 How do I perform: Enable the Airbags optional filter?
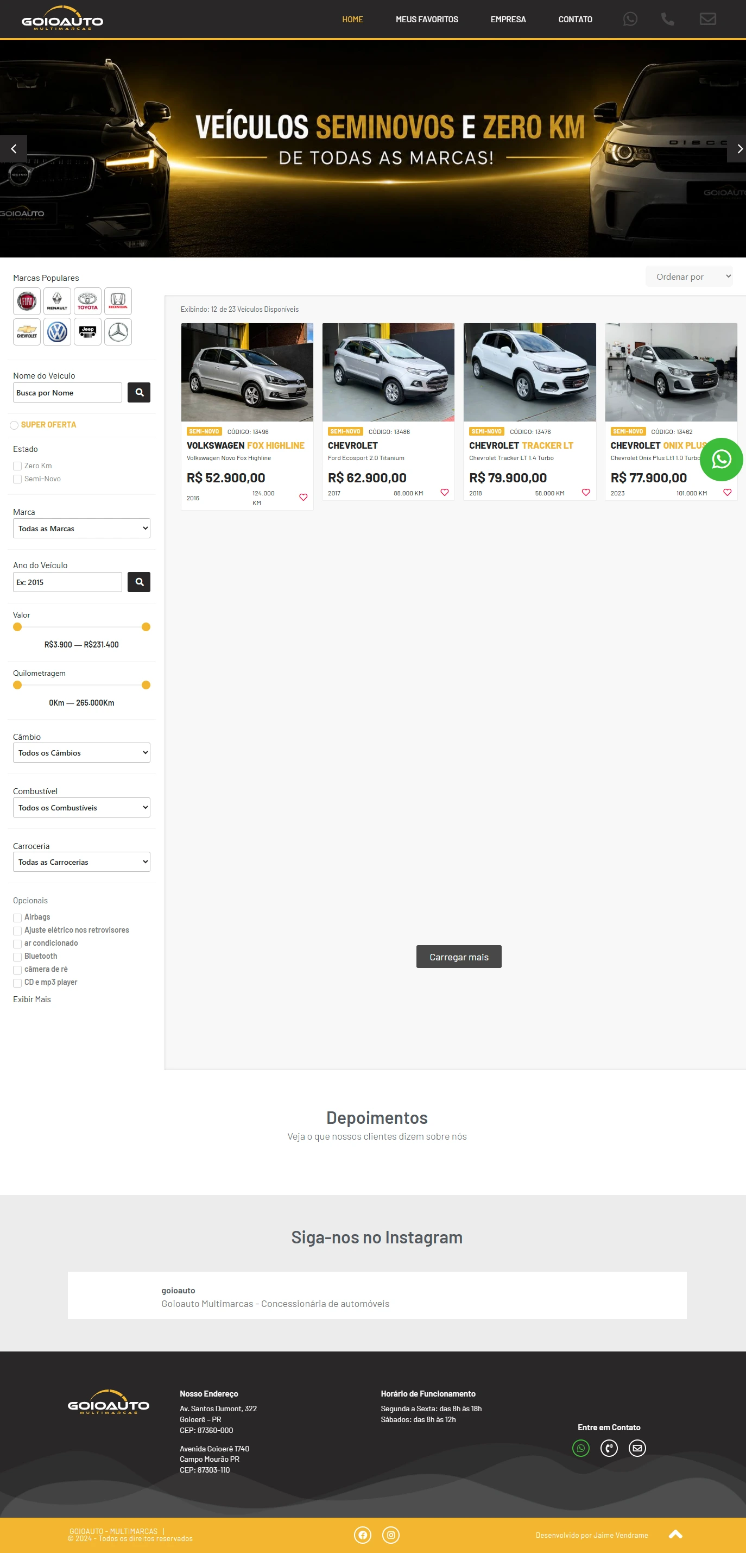point(17,917)
